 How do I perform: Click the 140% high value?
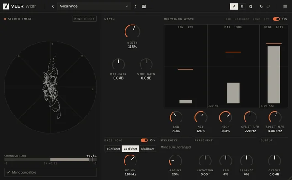point(225,131)
